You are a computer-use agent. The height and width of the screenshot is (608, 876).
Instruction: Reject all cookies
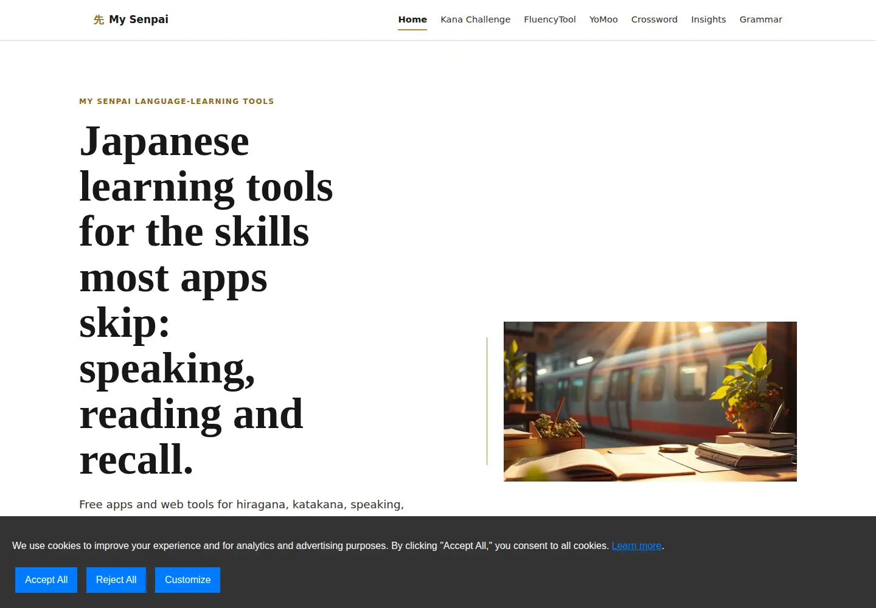click(116, 580)
